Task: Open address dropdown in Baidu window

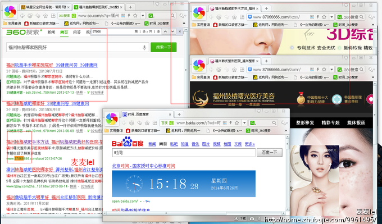Action: click(244, 123)
